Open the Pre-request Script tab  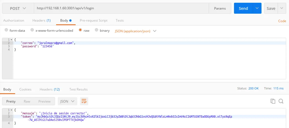tap(93, 21)
